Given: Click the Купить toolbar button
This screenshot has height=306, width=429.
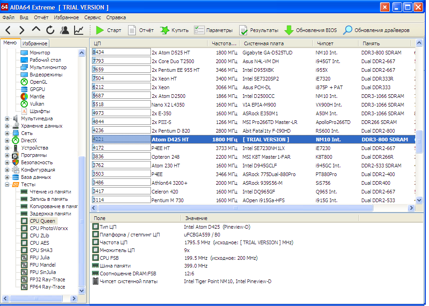Looking at the screenshot, I should point(174,30).
